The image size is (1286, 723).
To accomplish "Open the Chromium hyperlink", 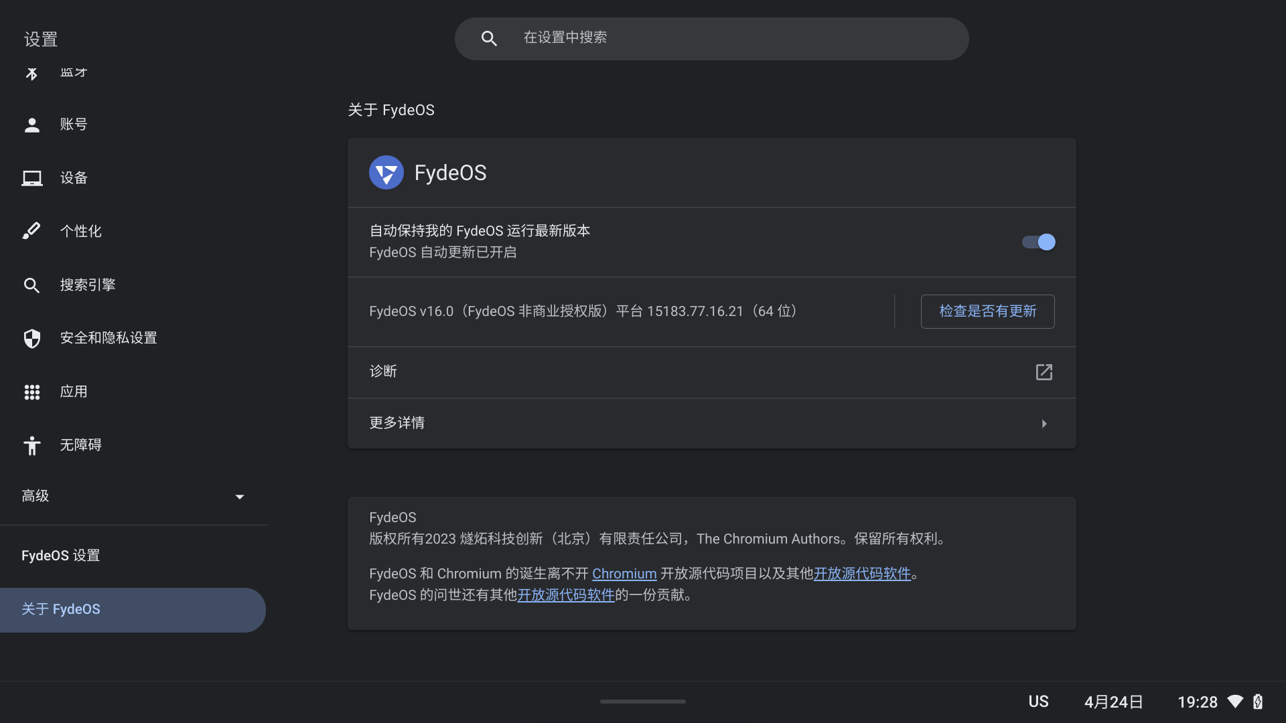I will (624, 574).
